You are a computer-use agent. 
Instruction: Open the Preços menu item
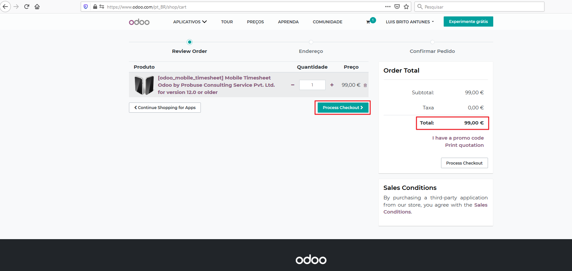click(x=255, y=22)
